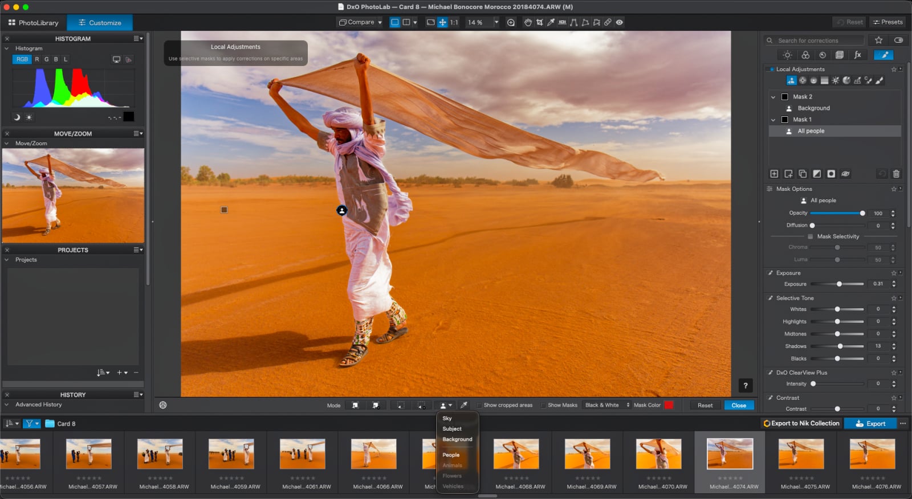Image resolution: width=912 pixels, height=499 pixels.
Task: Select the AI mask tool icon
Action: pos(791,80)
